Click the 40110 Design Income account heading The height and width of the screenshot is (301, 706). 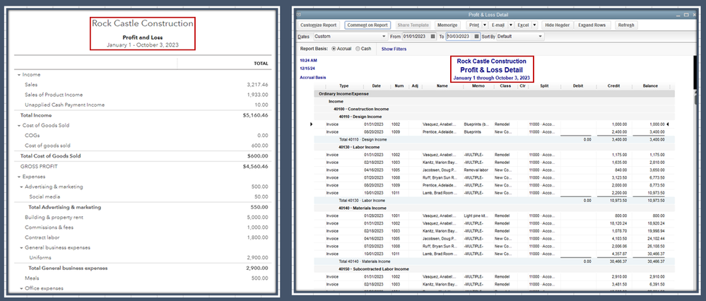(x=359, y=117)
